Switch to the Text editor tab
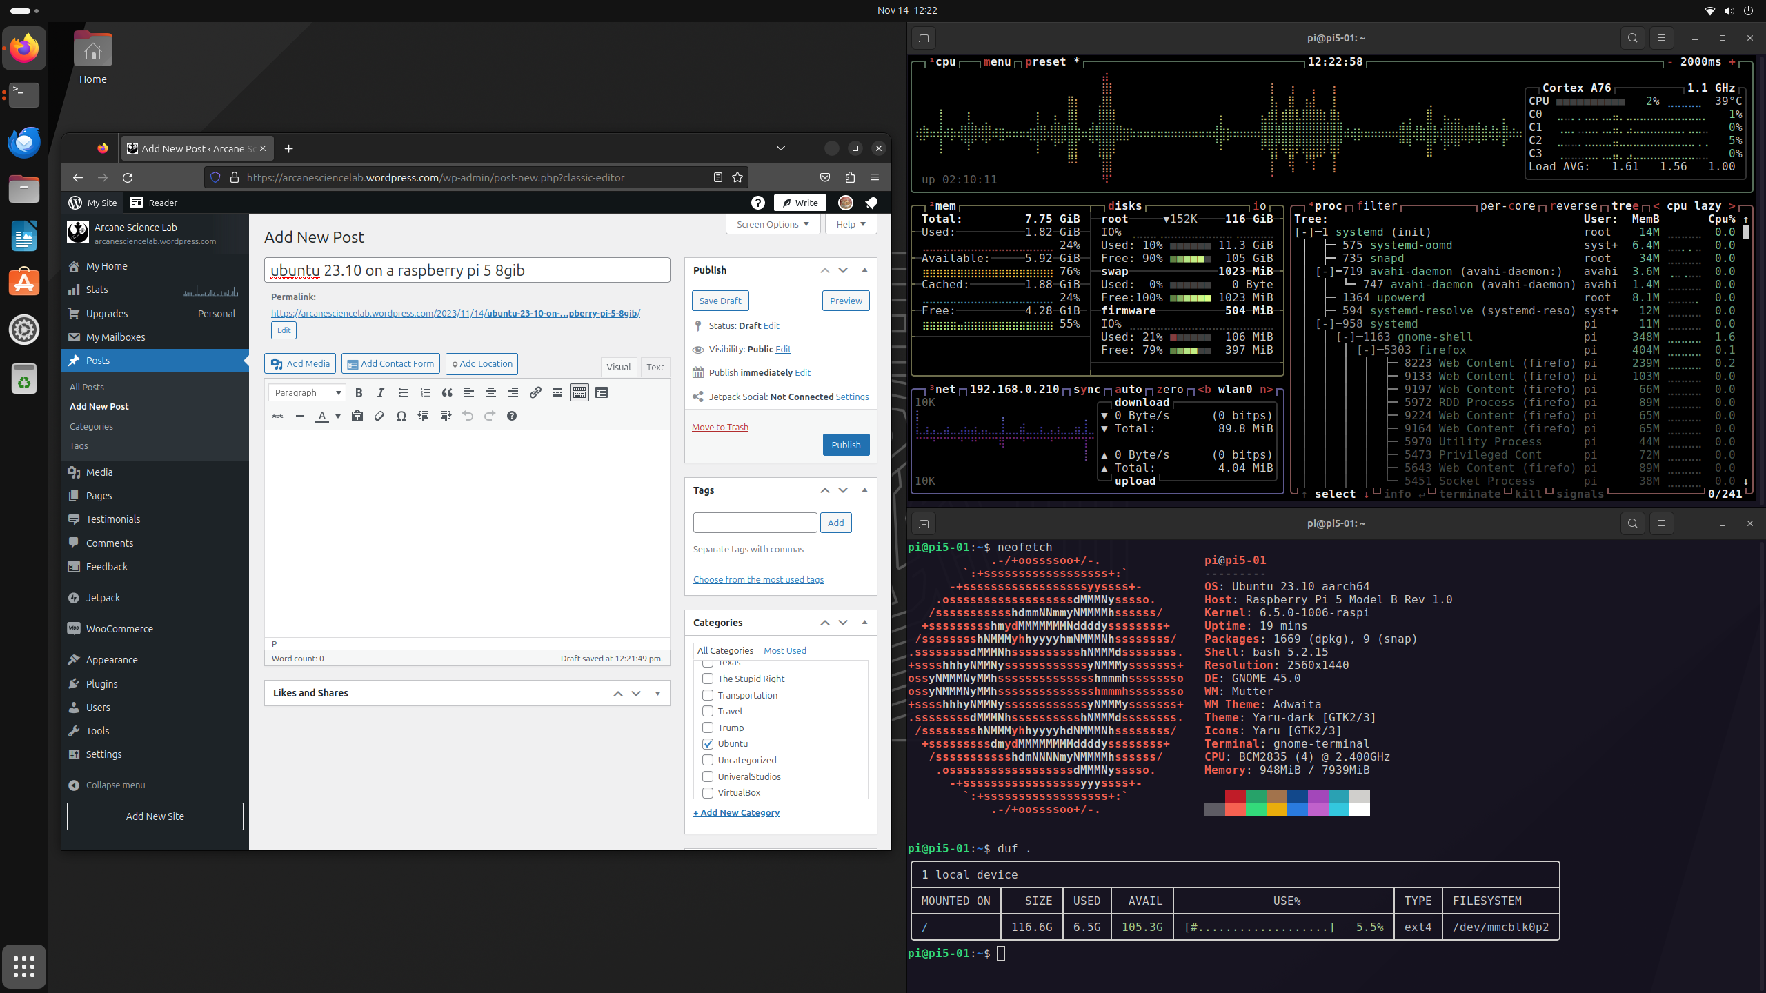This screenshot has width=1766, height=993. 655,368
